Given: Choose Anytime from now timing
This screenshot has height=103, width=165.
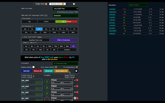Looking at the screenshot, I should point(36,40).
